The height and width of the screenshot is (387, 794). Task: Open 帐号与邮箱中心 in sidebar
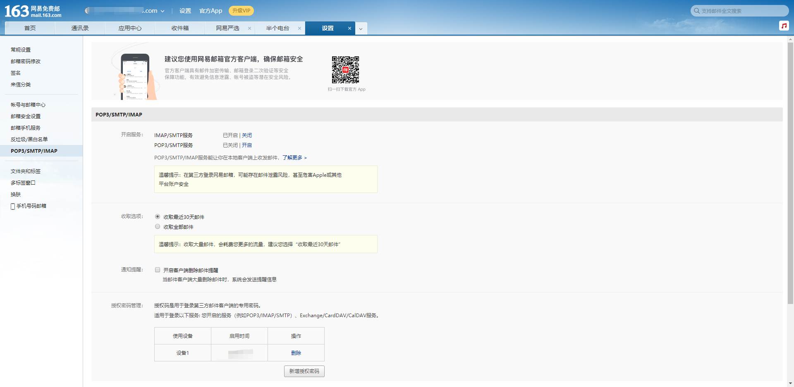[28, 105]
